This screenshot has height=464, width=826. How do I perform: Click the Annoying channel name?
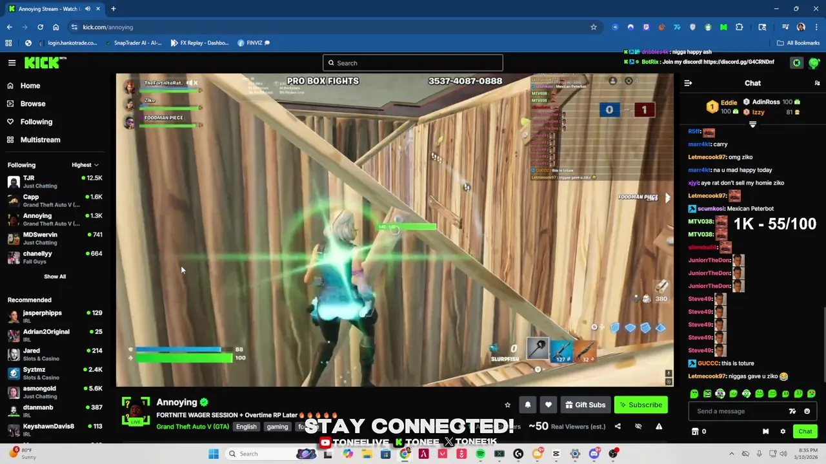(x=176, y=402)
